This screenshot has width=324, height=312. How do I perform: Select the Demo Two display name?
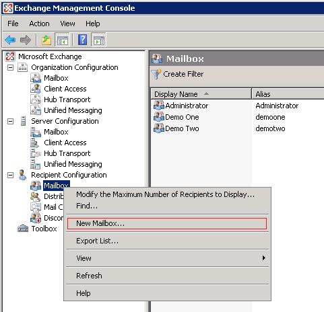coord(182,128)
